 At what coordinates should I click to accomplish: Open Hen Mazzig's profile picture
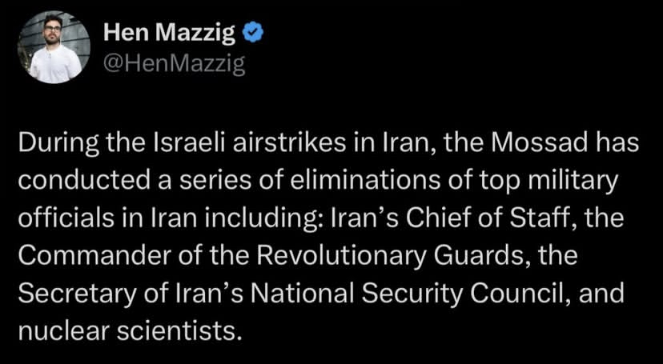54,47
